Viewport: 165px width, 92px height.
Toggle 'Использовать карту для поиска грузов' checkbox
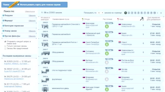[18, 5]
